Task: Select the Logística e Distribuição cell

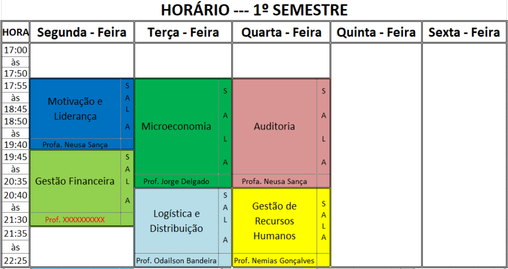Action: point(176,221)
